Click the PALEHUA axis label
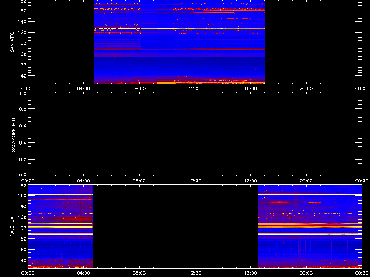The height and width of the screenshot is (277, 370). coord(12,226)
